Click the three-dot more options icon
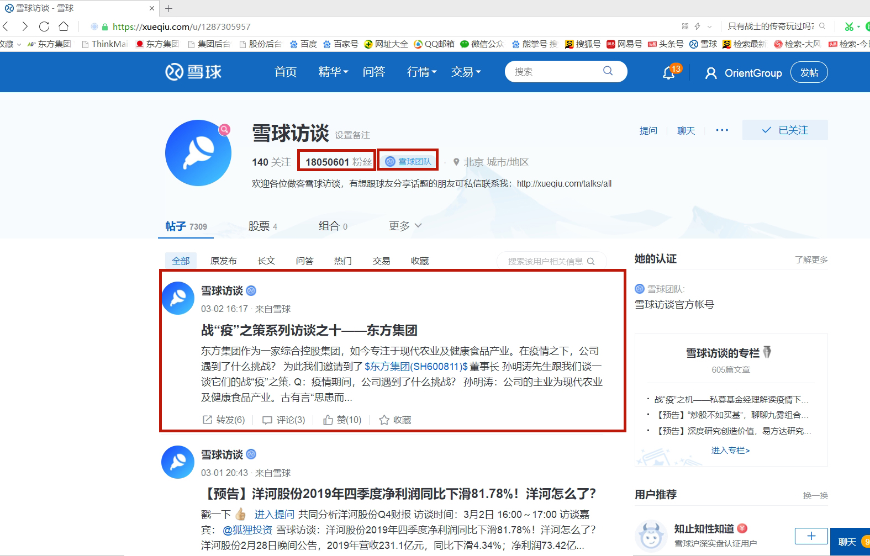Viewport: 870px width, 556px height. (x=722, y=130)
